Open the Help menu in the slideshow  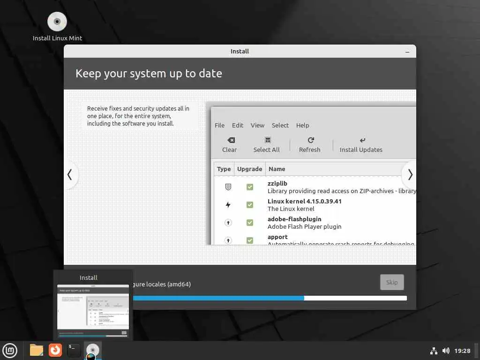point(302,125)
